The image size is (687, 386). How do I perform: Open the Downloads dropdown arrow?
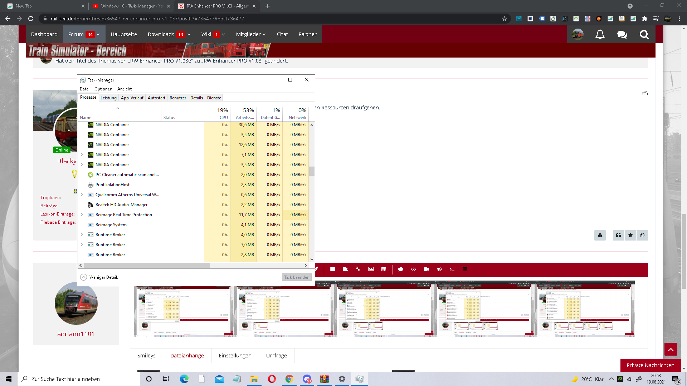189,35
